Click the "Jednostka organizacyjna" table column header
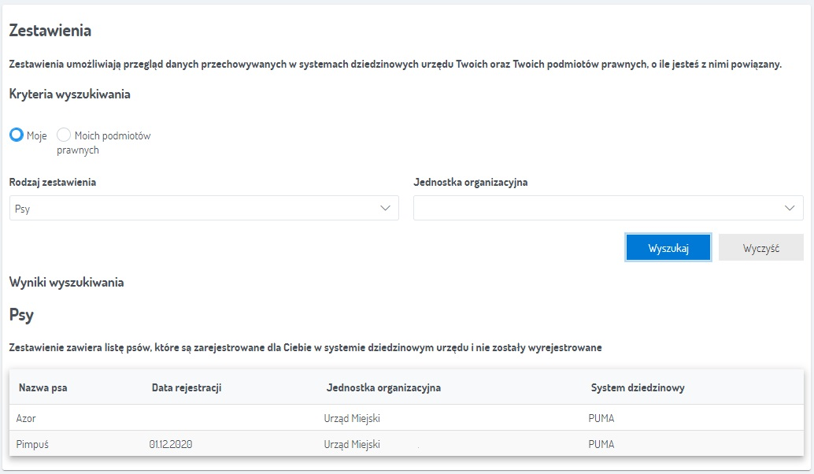Screen dimensions: 814x474 pyautogui.click(x=383, y=388)
